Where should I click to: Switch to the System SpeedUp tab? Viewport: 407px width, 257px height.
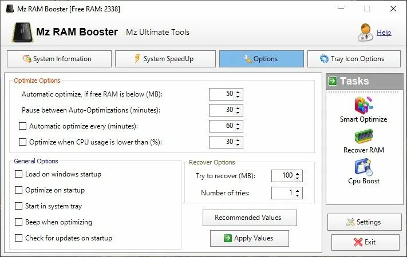(x=165, y=59)
